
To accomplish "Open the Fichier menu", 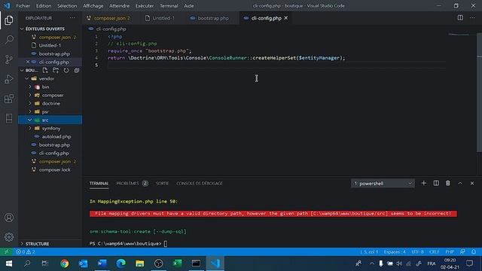I will point(23,5).
